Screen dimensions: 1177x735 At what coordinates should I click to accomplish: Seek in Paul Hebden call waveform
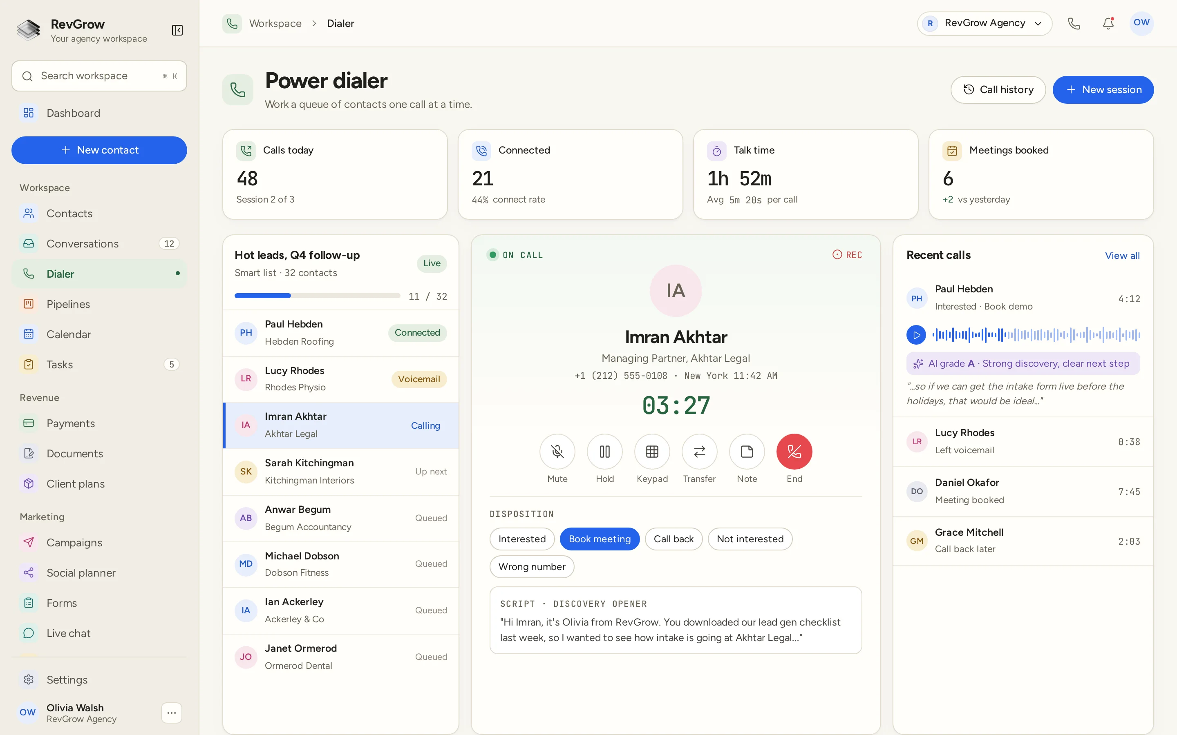(x=1036, y=335)
